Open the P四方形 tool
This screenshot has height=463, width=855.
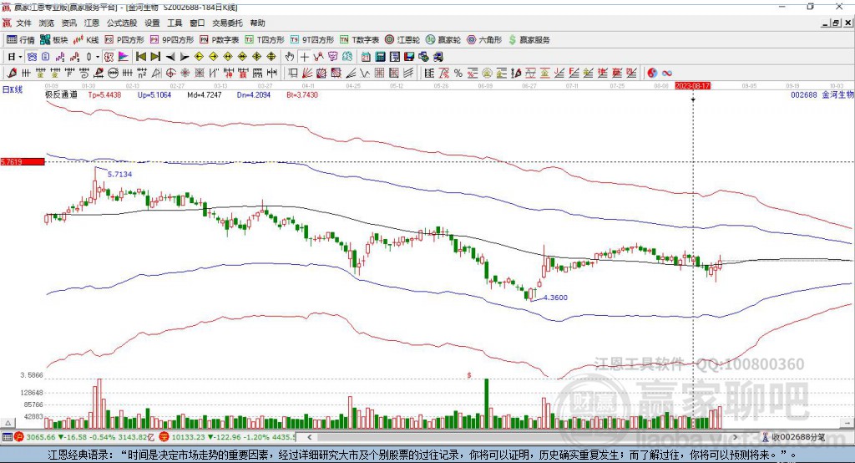coord(124,40)
